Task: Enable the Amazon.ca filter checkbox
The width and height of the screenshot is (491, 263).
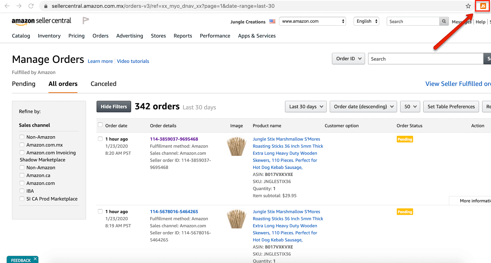Action: (22, 175)
